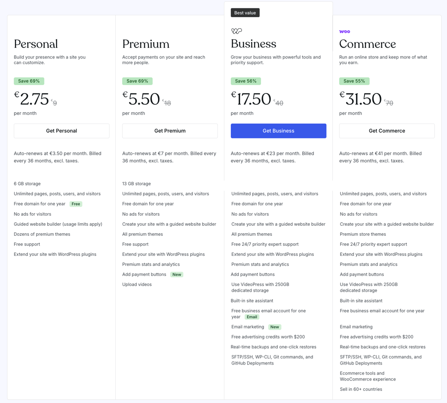Click the Save 69% badge under Premium

[138, 81]
